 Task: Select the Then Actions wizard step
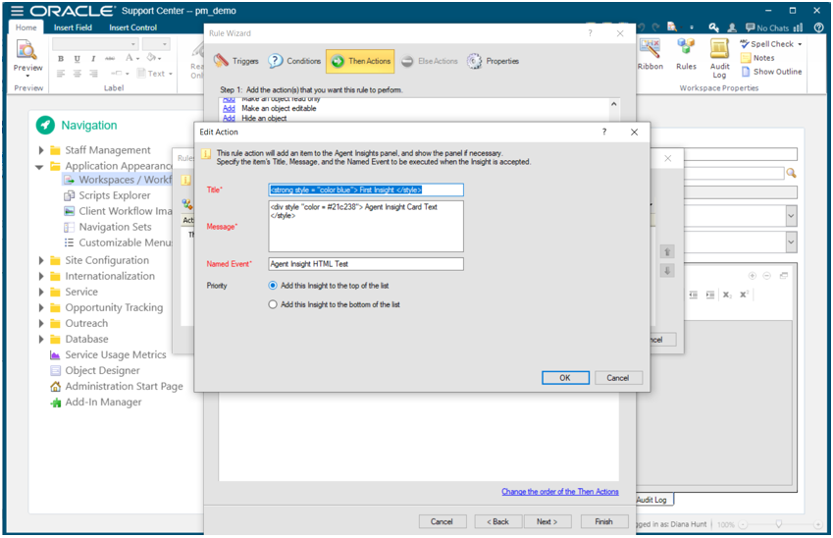click(360, 61)
